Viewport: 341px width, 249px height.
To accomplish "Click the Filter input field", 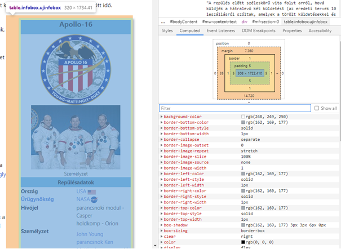I will click(234, 108).
